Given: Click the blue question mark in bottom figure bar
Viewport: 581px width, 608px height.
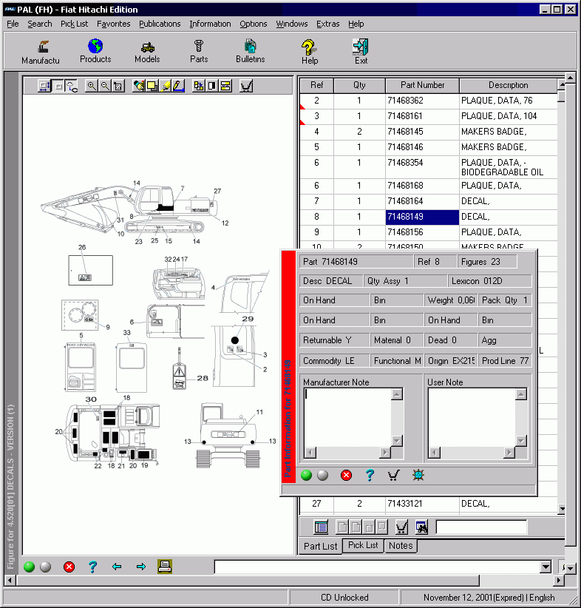Looking at the screenshot, I should click(92, 567).
